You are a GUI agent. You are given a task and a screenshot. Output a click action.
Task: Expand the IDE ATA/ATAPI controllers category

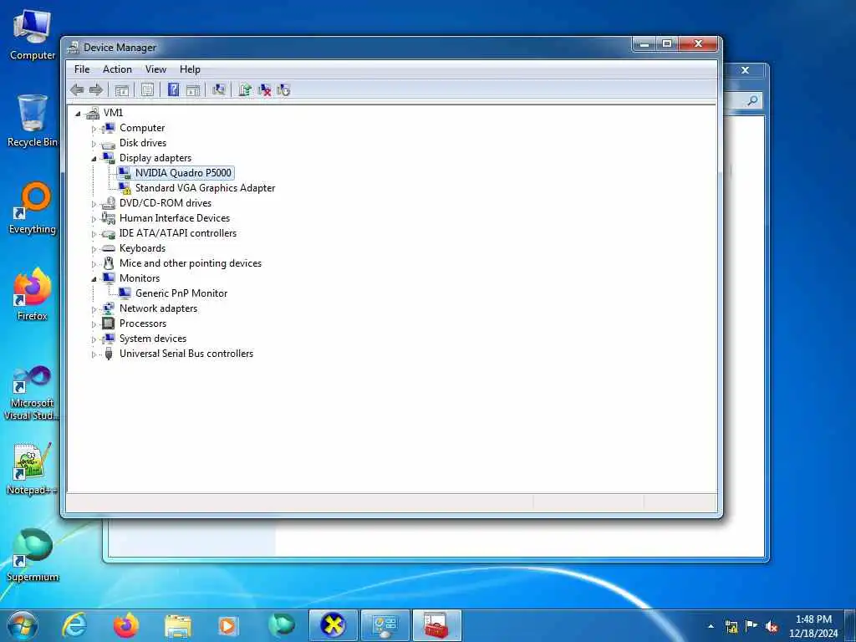[94, 234]
